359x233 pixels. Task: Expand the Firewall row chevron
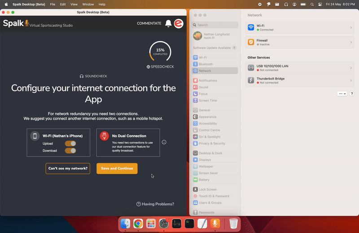tap(351, 42)
